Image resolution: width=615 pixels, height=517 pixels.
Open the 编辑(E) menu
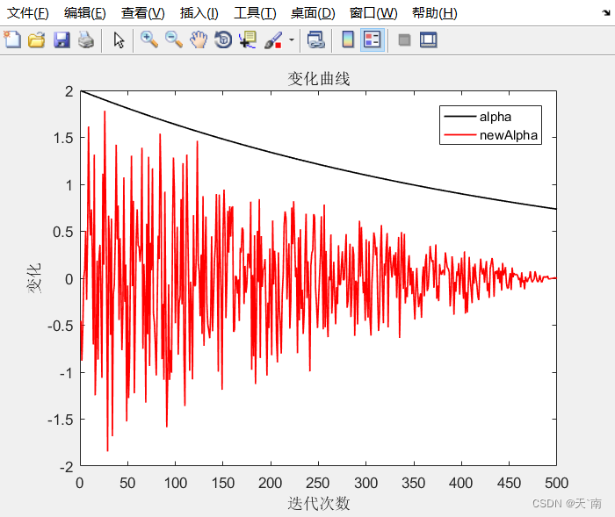pyautogui.click(x=84, y=13)
